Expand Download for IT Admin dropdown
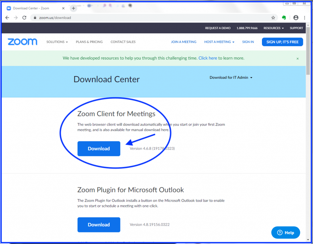Viewport: 313px width, 244px height. (231, 77)
